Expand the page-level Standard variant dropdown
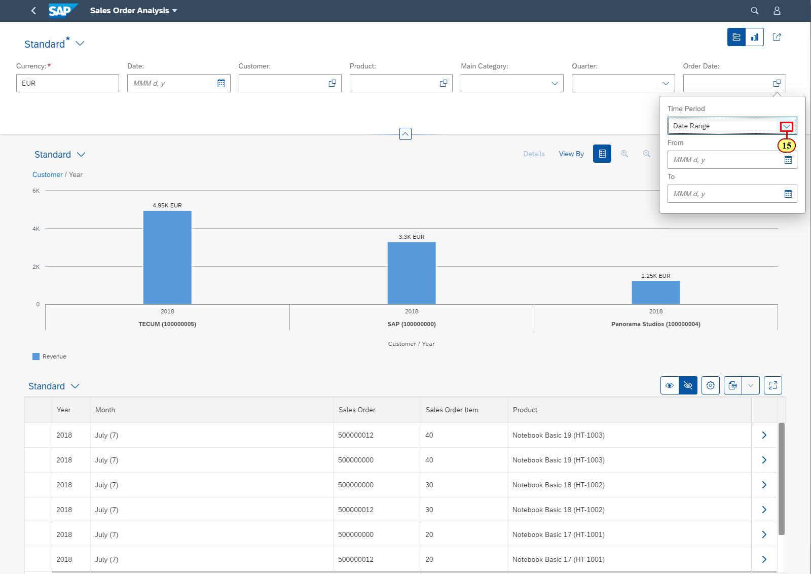Image resolution: width=811 pixels, height=574 pixels. [x=80, y=44]
